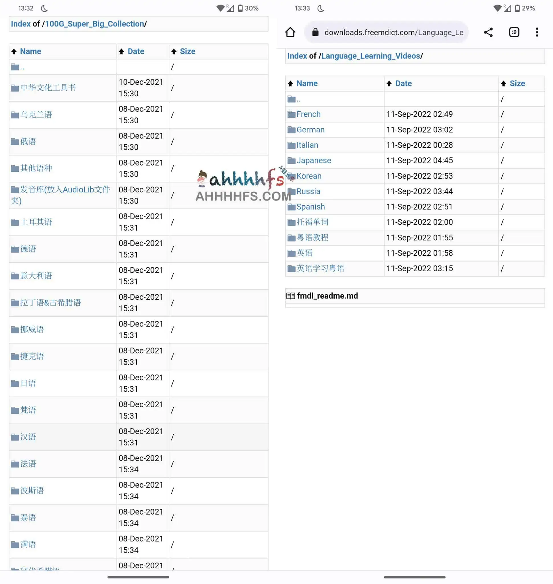This screenshot has width=553, height=584.
Task: Open Chrome's three-dot overflow menu
Action: 537,32
